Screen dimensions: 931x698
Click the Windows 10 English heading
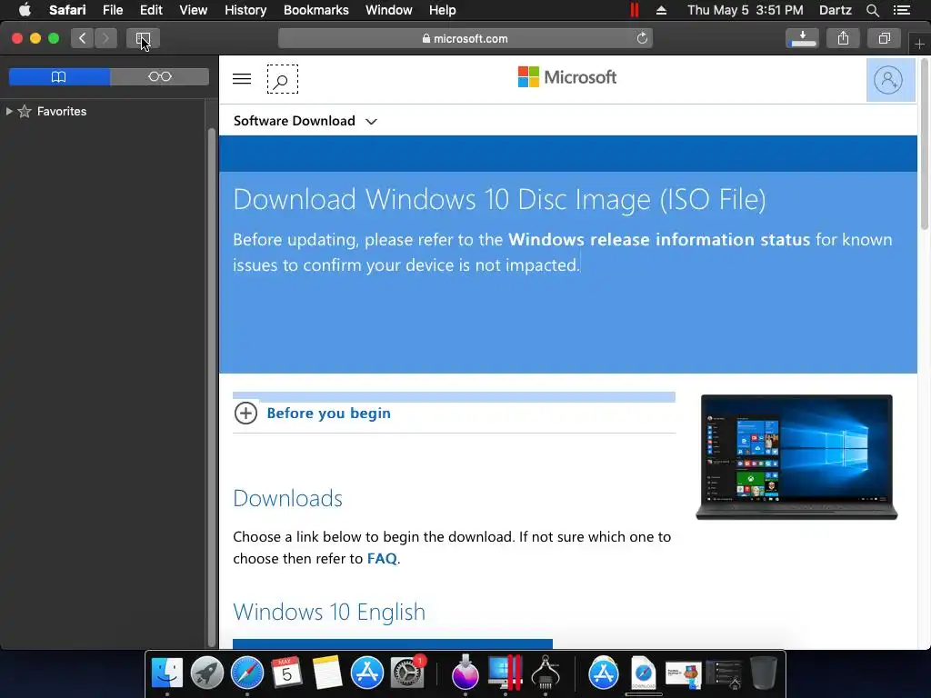(329, 612)
